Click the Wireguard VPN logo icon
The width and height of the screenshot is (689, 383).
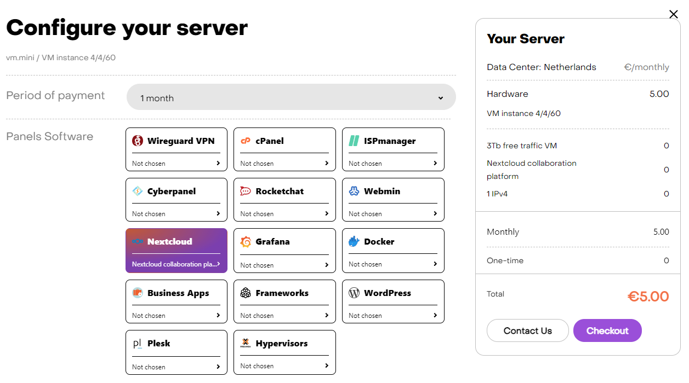coord(138,141)
